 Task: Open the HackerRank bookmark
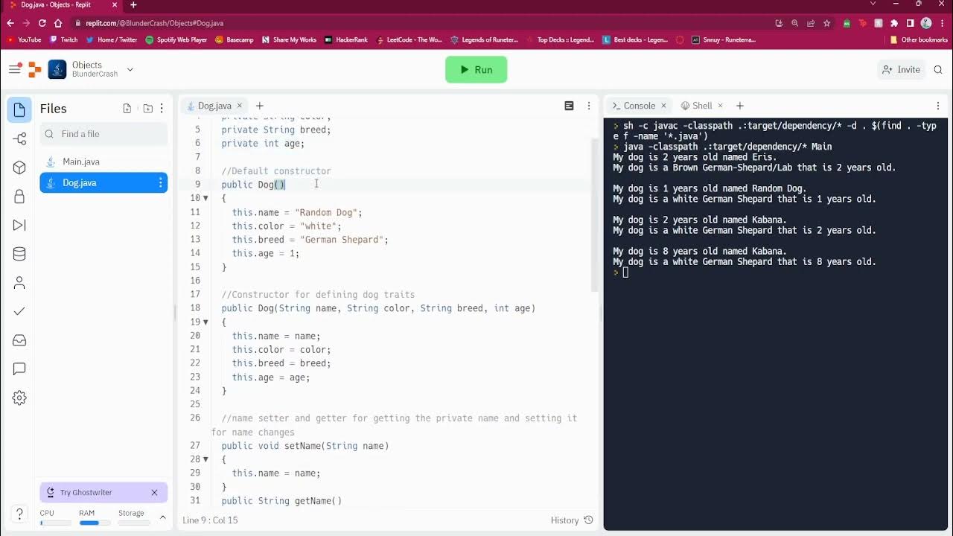click(x=346, y=40)
